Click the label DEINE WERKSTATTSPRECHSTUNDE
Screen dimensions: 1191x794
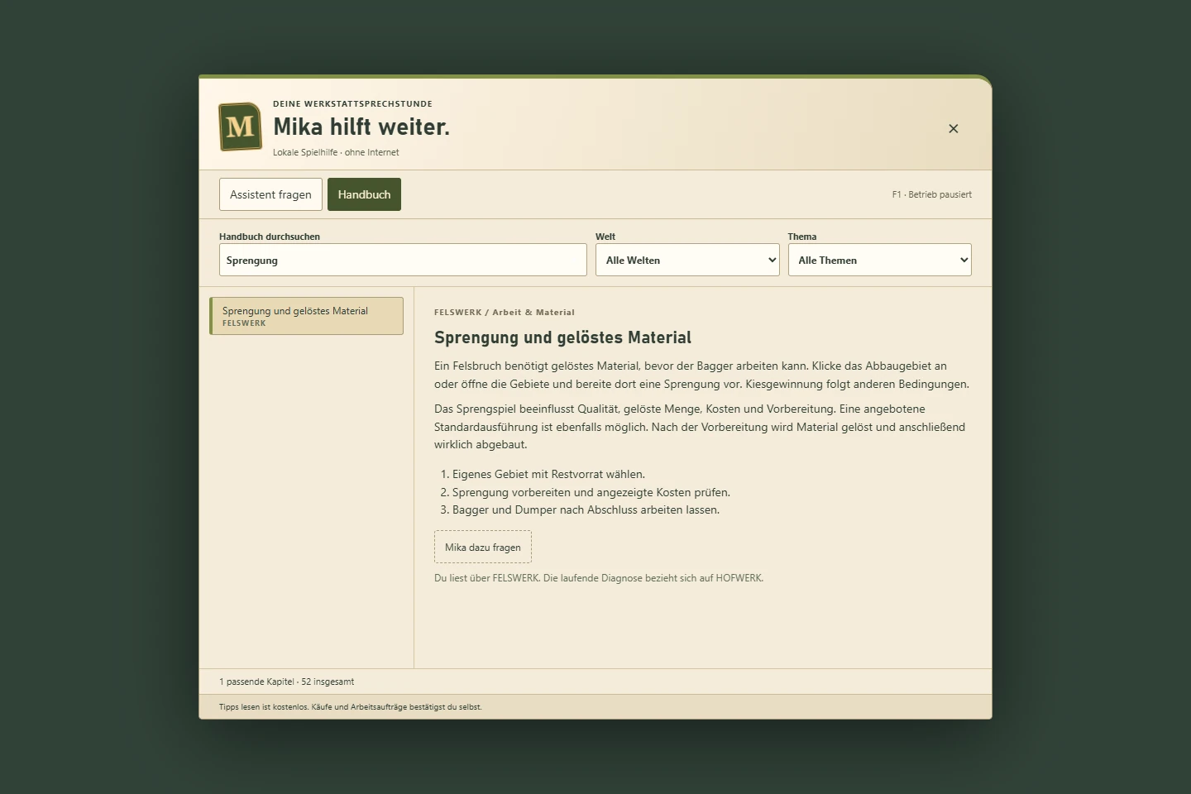point(352,104)
